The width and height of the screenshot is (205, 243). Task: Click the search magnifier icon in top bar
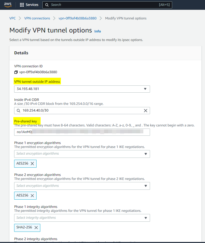(47, 5)
